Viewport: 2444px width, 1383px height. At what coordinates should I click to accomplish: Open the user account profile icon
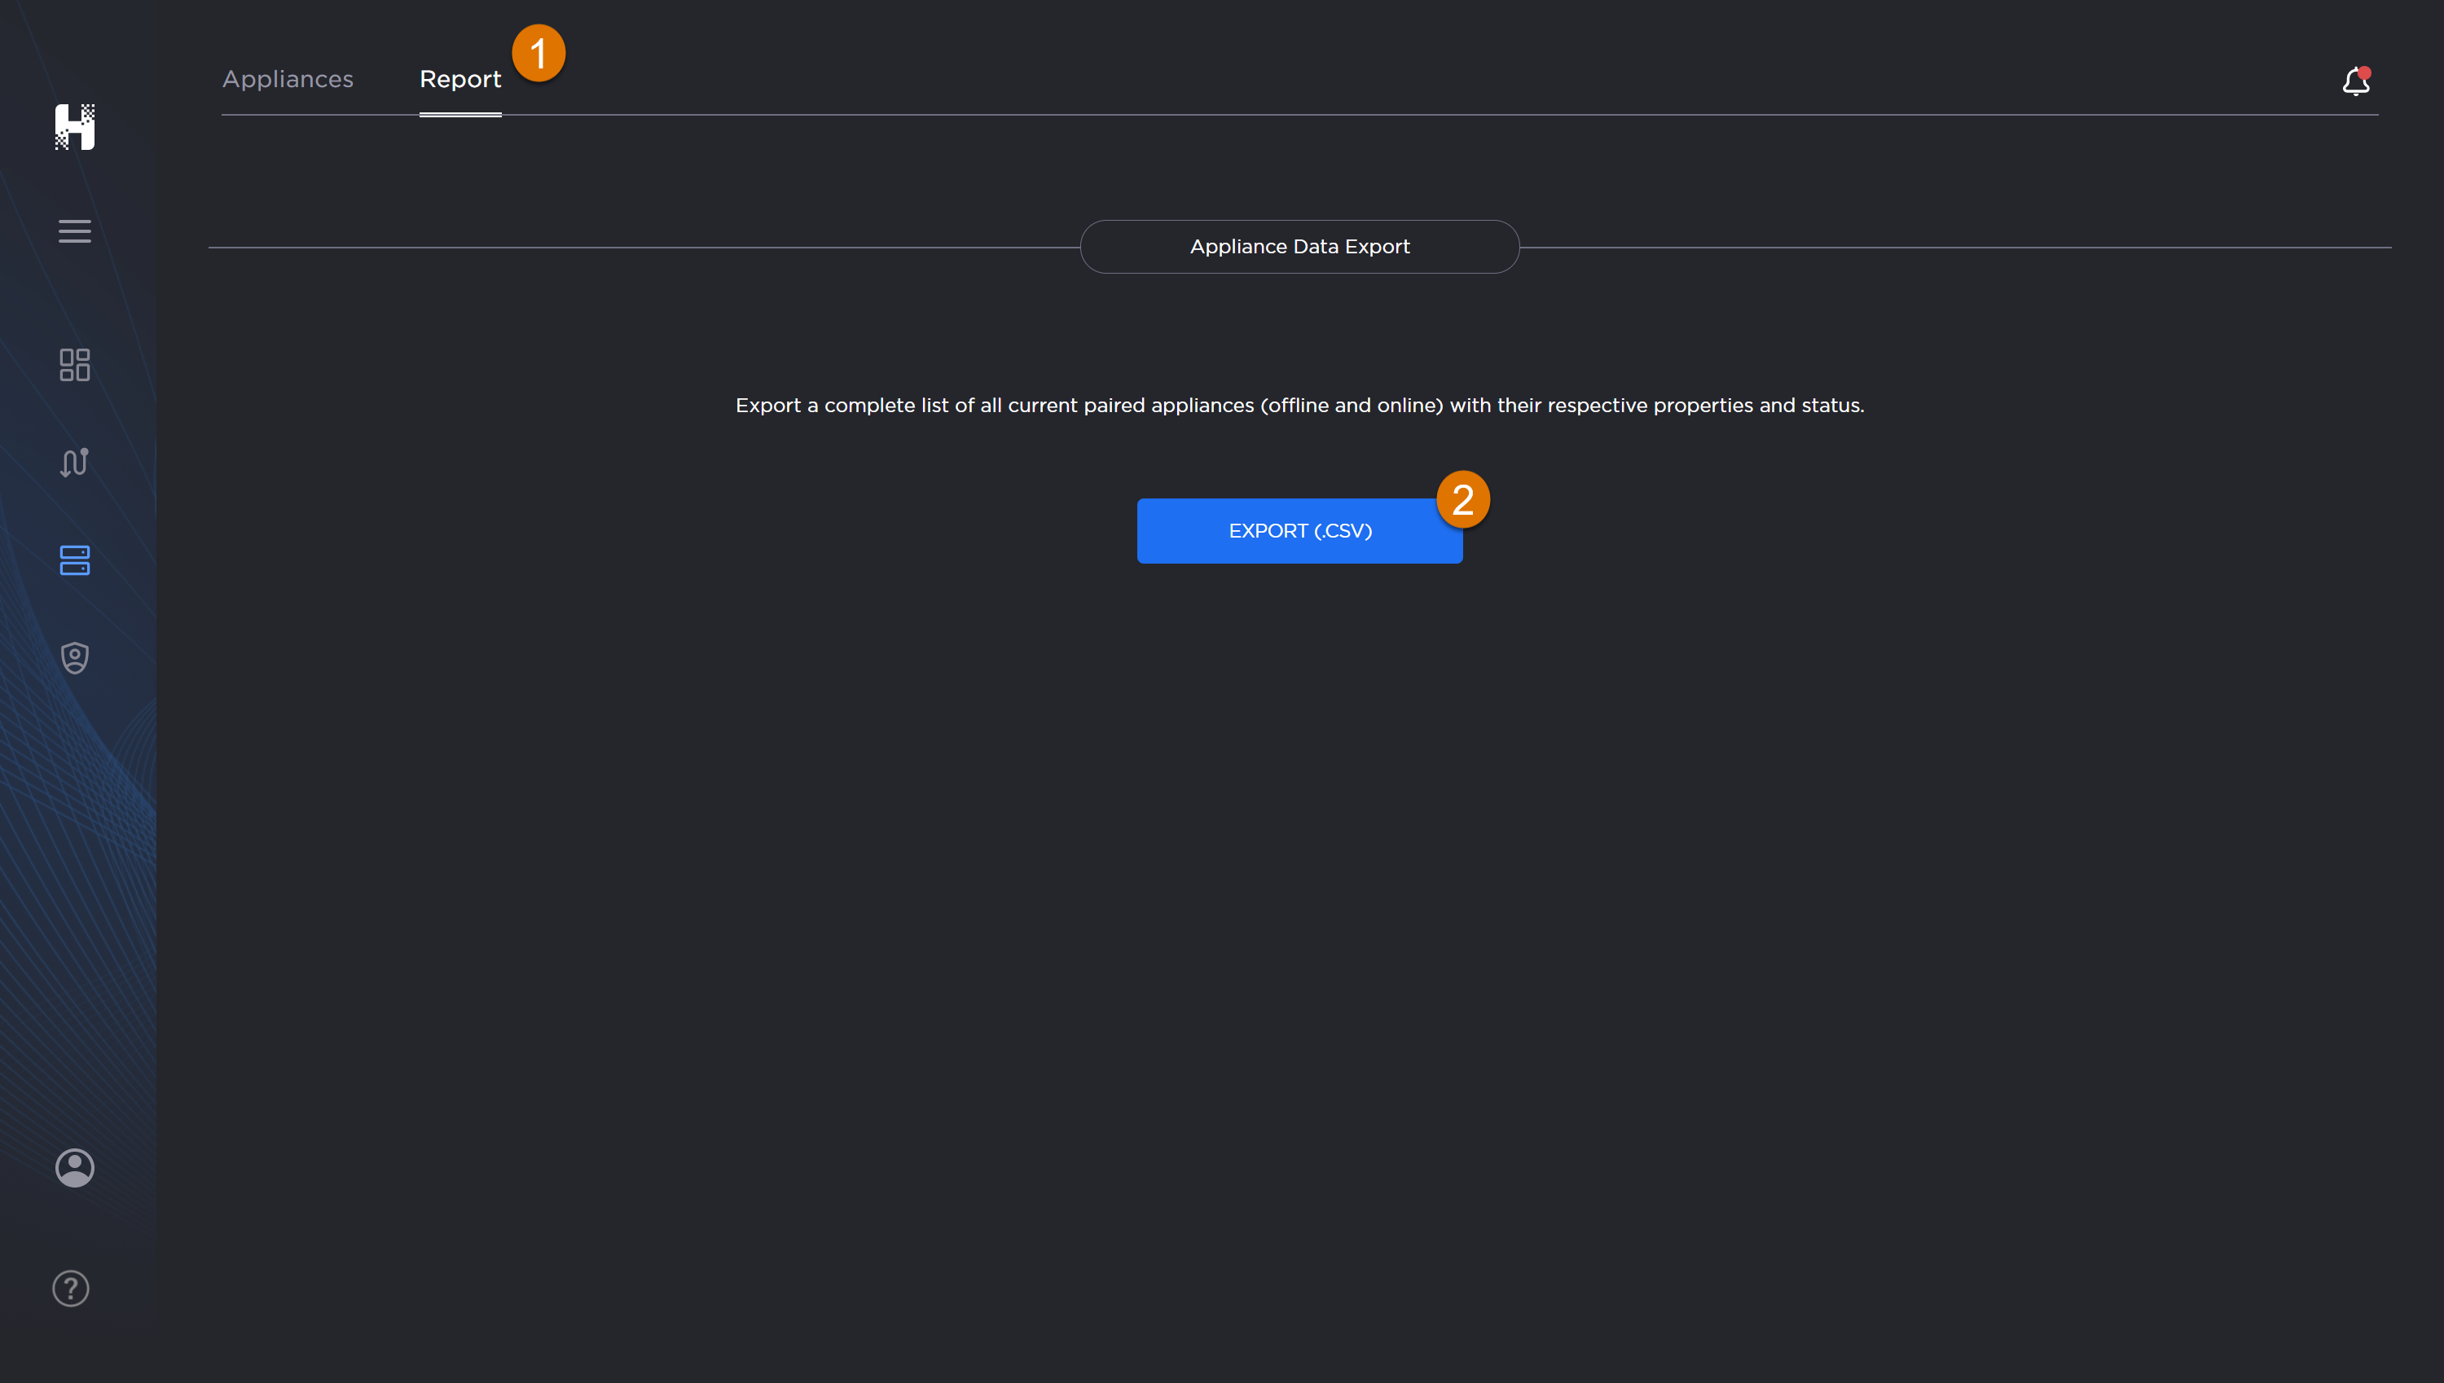click(x=74, y=1167)
